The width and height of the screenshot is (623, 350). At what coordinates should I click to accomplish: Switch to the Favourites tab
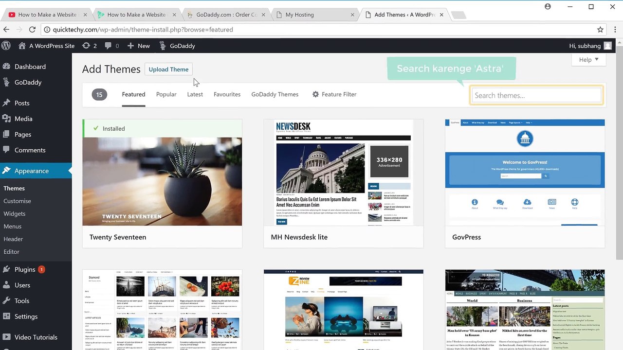coord(227,94)
